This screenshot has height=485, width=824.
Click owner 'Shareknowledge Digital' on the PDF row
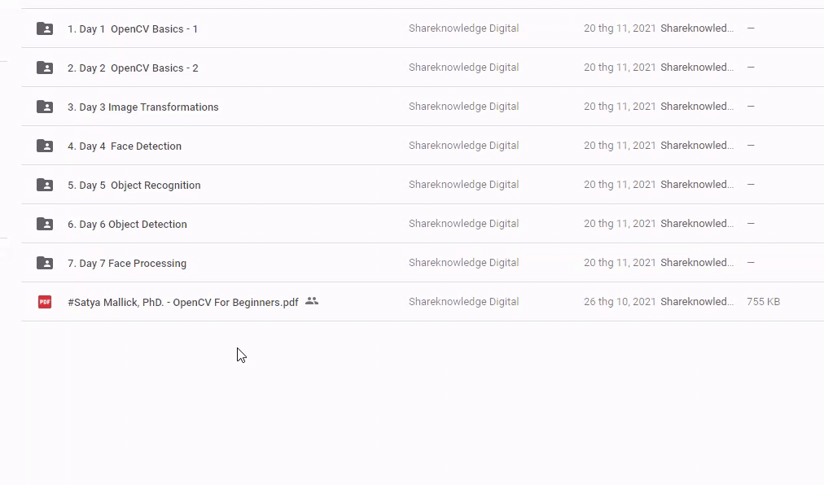tap(463, 302)
